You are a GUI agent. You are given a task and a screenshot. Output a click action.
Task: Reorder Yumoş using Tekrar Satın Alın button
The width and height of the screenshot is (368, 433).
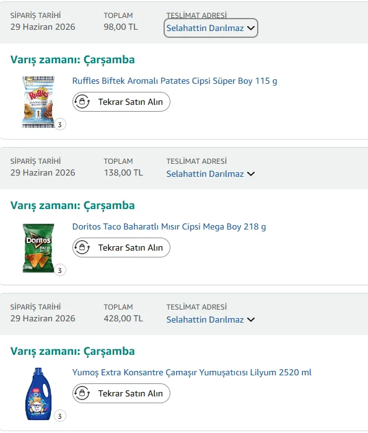(121, 393)
